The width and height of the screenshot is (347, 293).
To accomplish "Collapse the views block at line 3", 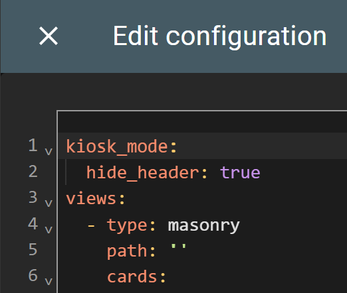I will 49,204.
